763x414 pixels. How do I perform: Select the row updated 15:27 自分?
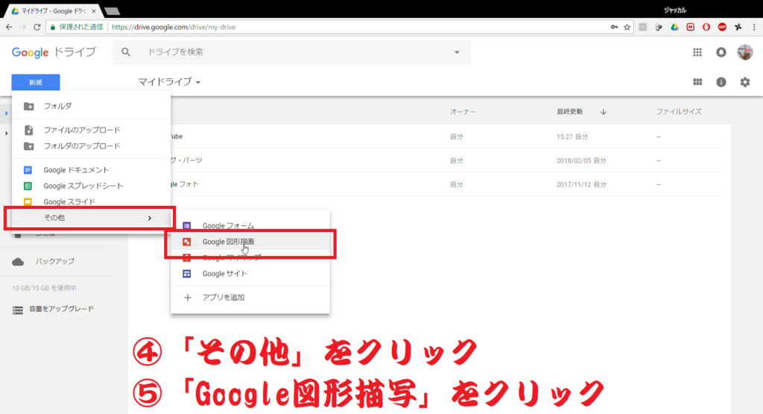(x=446, y=137)
